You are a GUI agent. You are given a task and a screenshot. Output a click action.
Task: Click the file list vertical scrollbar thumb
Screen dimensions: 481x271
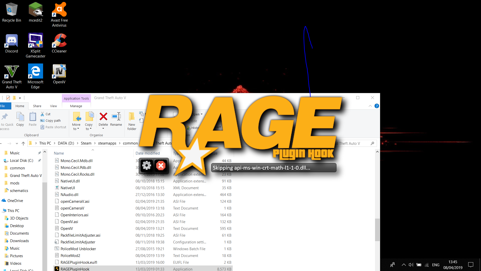pos(377,230)
